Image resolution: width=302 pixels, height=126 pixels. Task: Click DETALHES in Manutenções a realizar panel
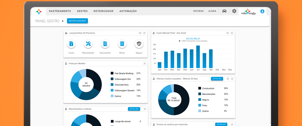pos(134,109)
